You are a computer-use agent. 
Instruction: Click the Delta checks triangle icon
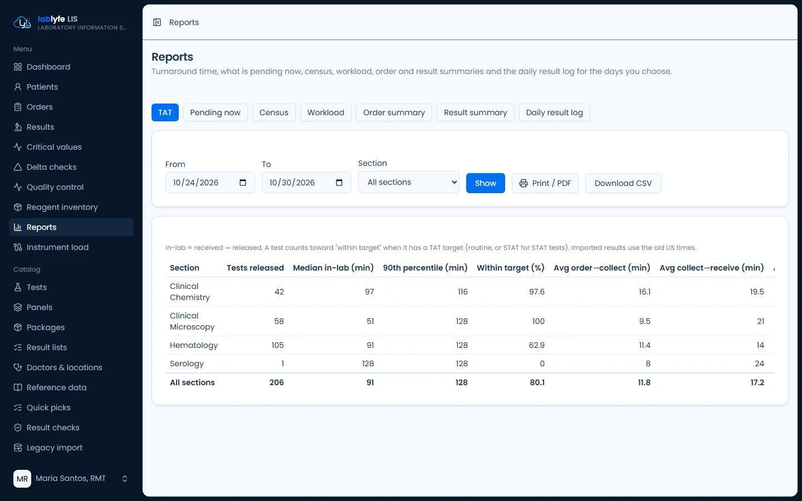[18, 167]
